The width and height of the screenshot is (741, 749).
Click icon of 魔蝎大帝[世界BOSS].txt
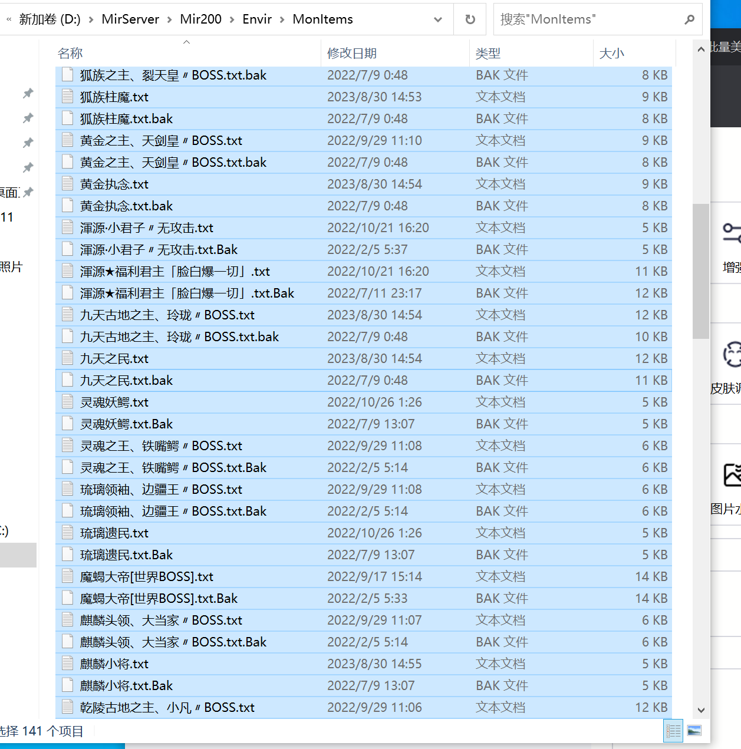click(x=68, y=576)
